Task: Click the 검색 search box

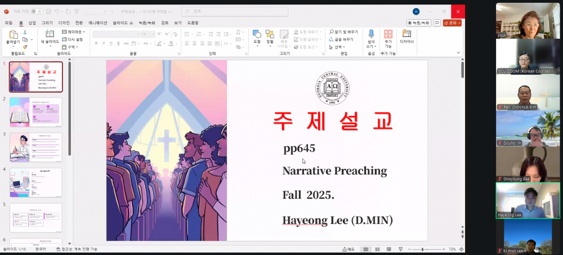Action: coord(234,11)
